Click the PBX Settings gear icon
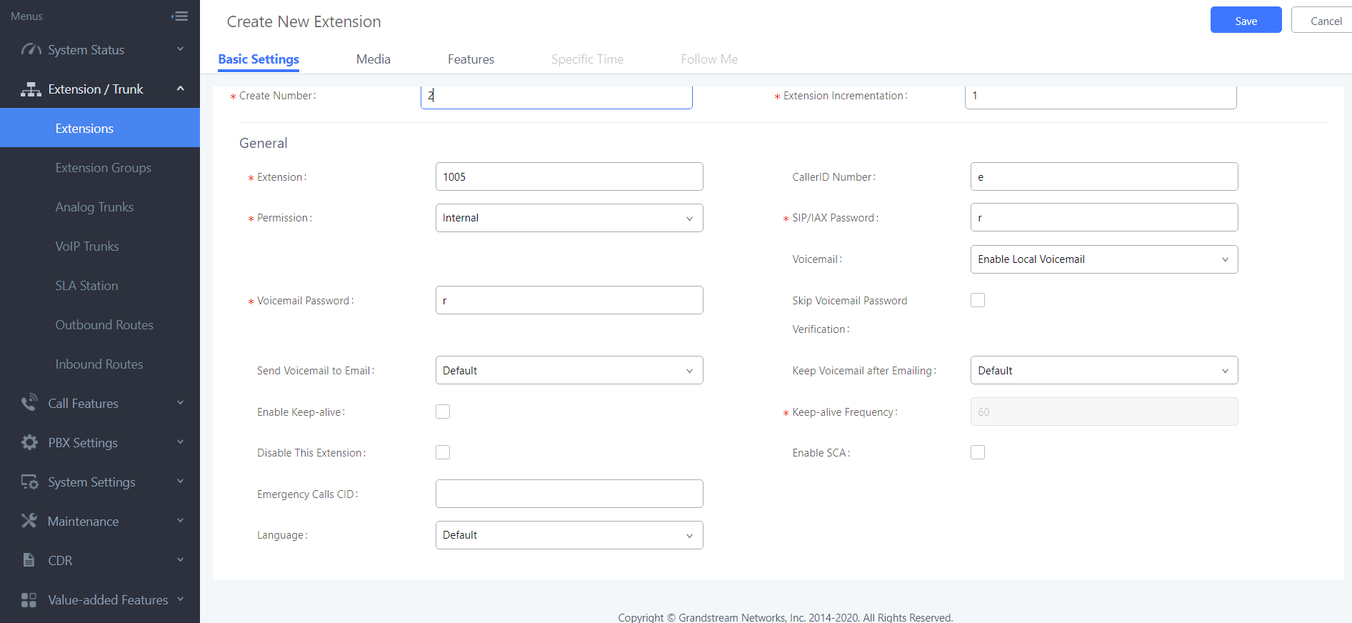The image size is (1352, 623). pyautogui.click(x=29, y=442)
